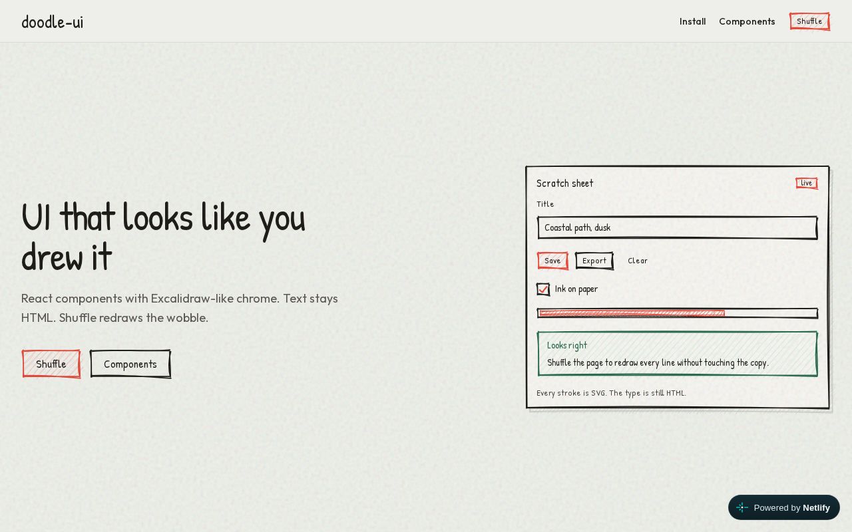This screenshot has height=532, width=852.
Task: Click the Components button in the hero
Action: 130,364
